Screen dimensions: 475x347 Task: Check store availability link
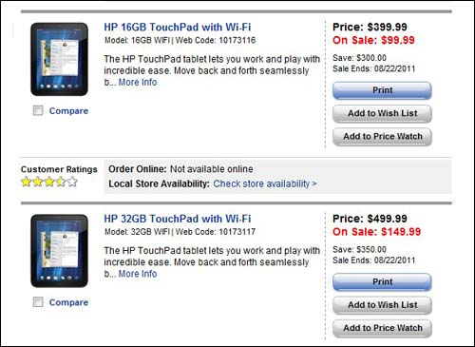(265, 183)
